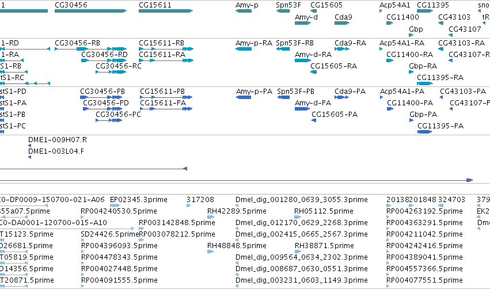
Task: Open the Amy-p gene feature
Action: pyautogui.click(x=244, y=11)
